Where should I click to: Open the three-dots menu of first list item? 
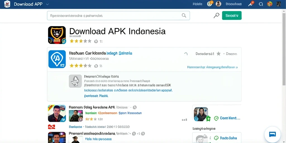click(184, 120)
